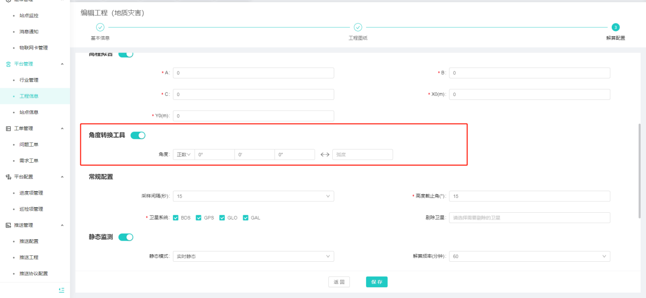Click the 平台配置 sidebar icon
Image resolution: width=646 pixels, height=298 pixels.
point(8,176)
